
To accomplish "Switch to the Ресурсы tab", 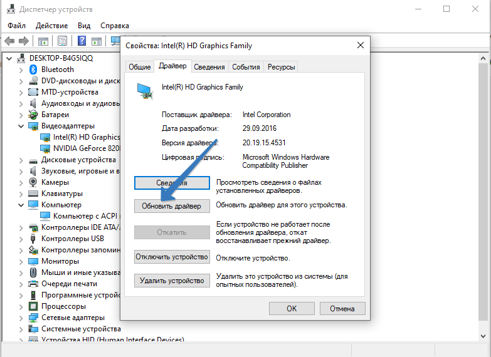I will (x=281, y=67).
